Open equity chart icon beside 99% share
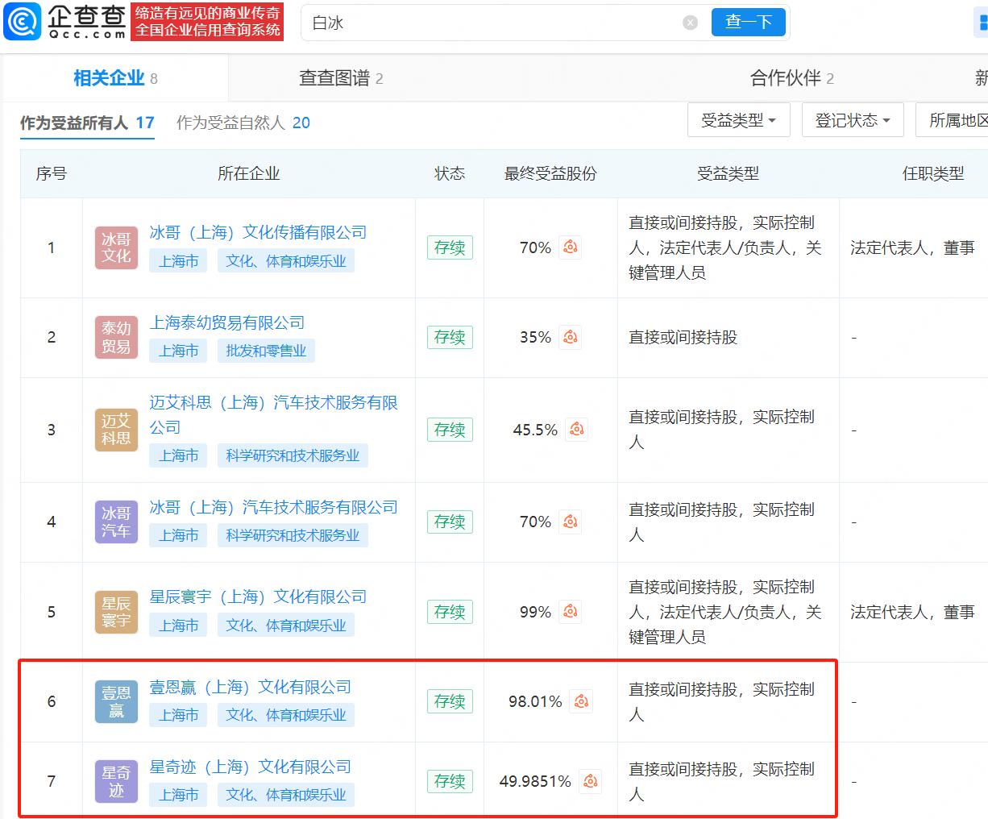 pyautogui.click(x=571, y=612)
